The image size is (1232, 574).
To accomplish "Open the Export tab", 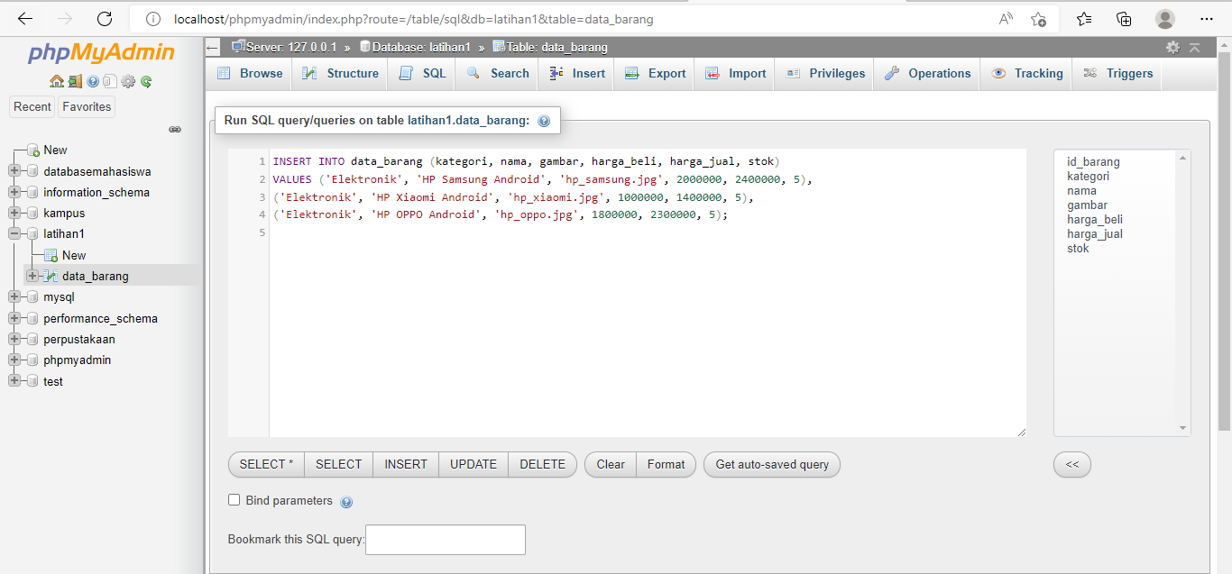I will (x=654, y=73).
